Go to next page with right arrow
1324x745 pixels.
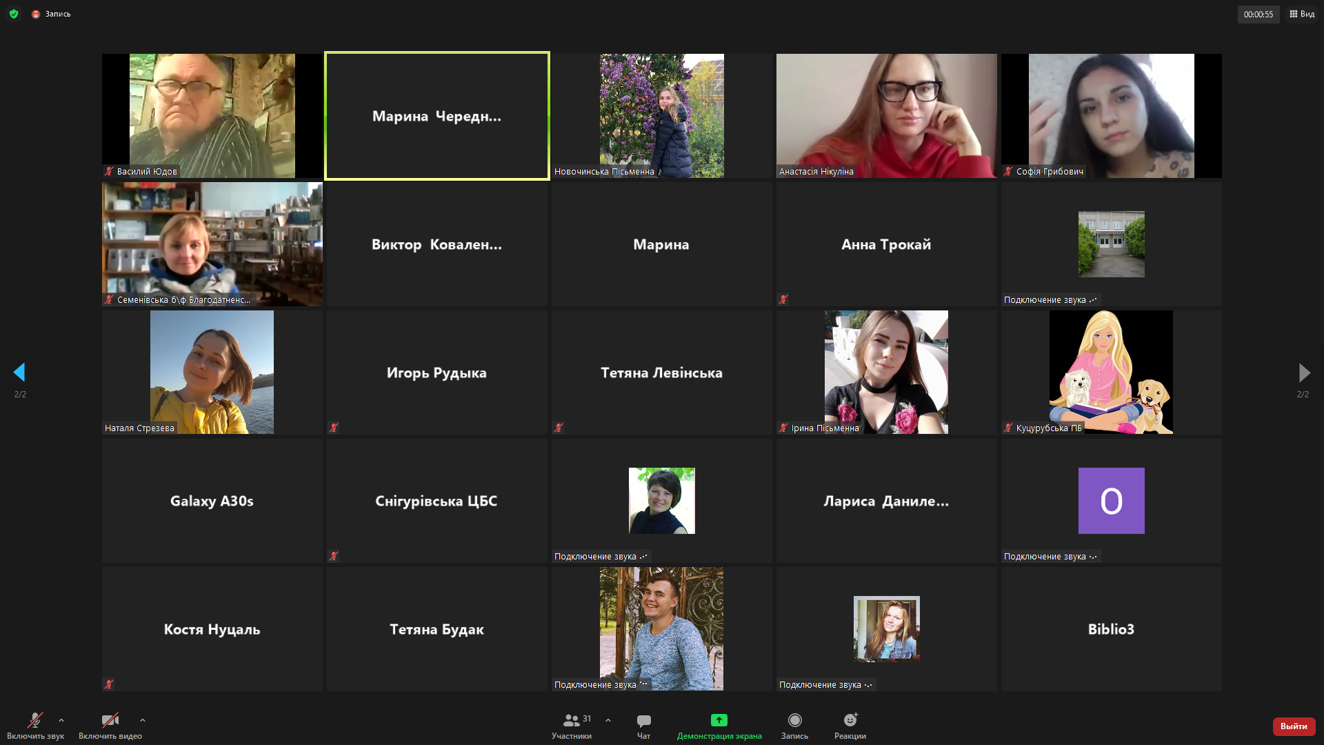click(x=1303, y=372)
